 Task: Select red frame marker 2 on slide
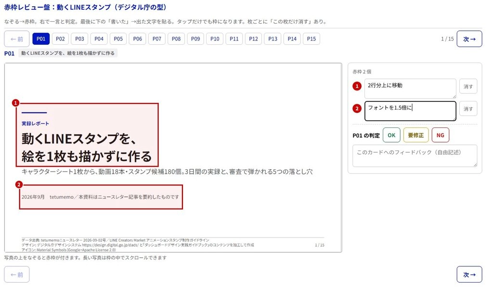19,185
